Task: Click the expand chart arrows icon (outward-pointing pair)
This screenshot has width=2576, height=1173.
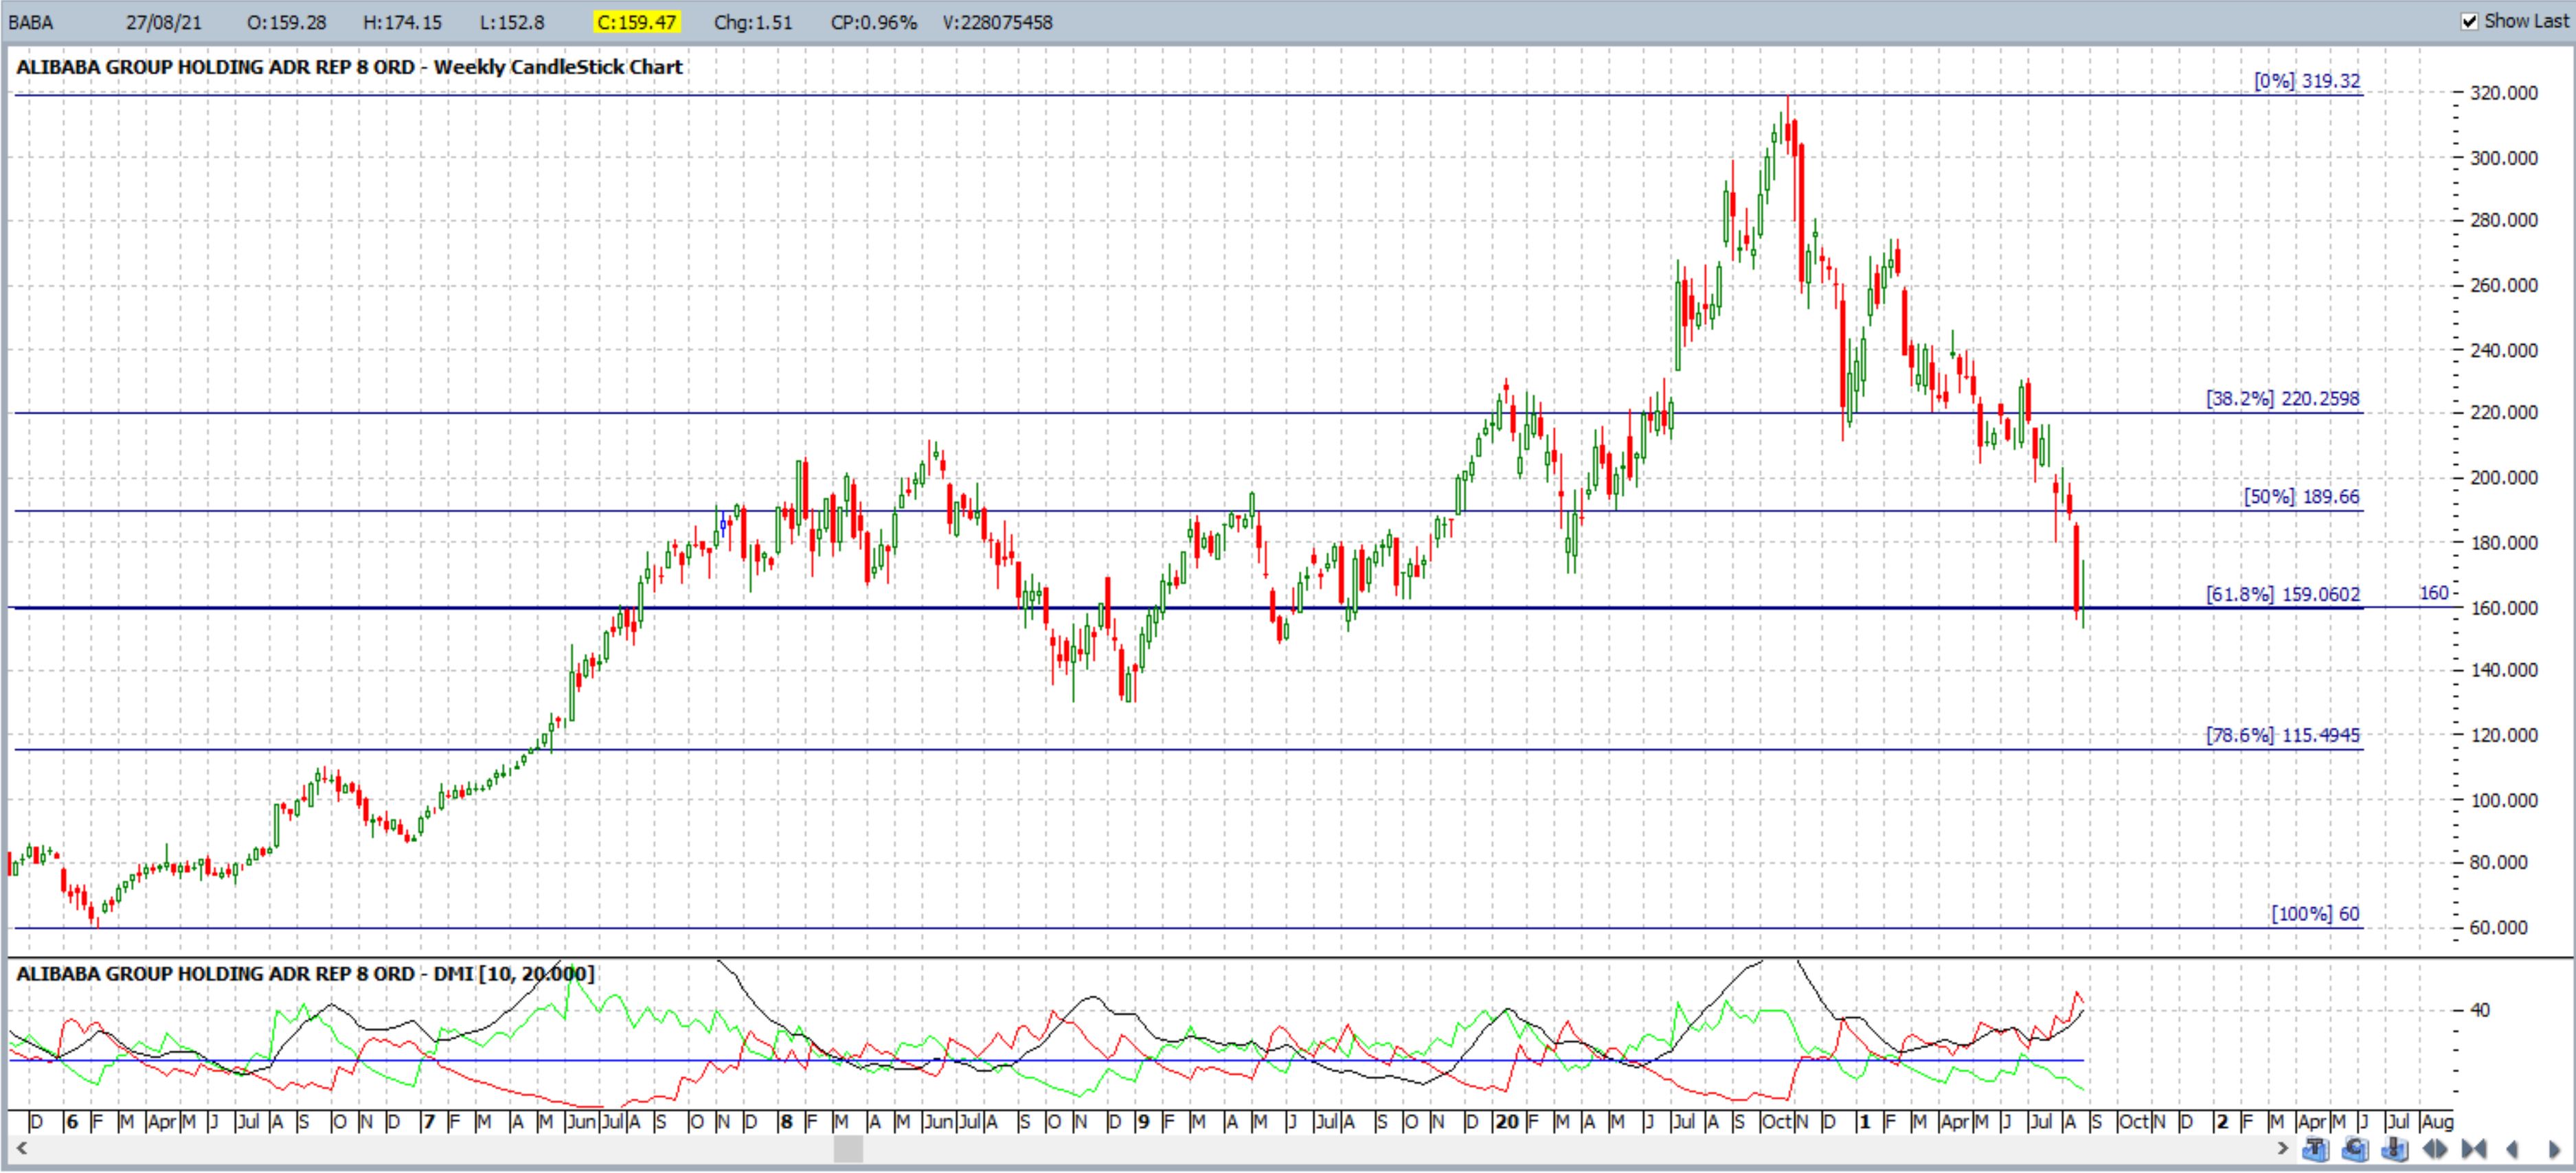Action: [2435, 1149]
